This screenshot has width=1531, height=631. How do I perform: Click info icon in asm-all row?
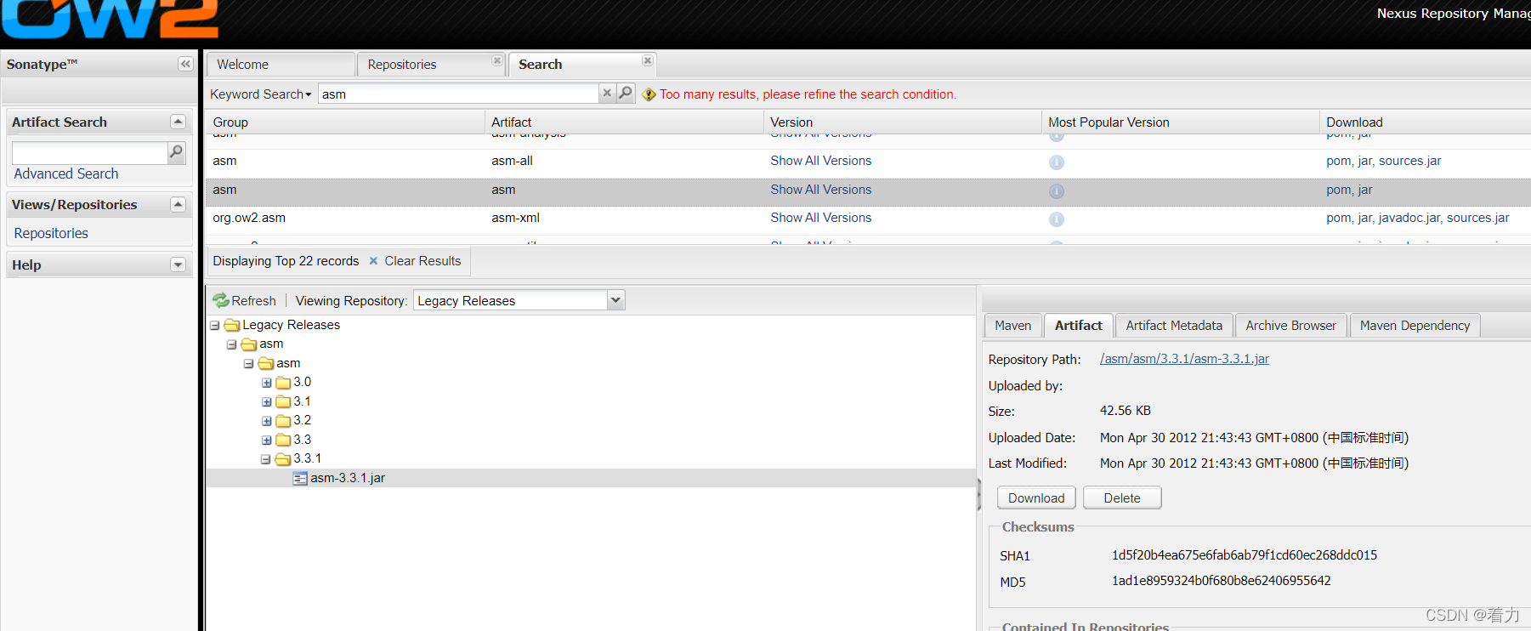click(x=1056, y=162)
